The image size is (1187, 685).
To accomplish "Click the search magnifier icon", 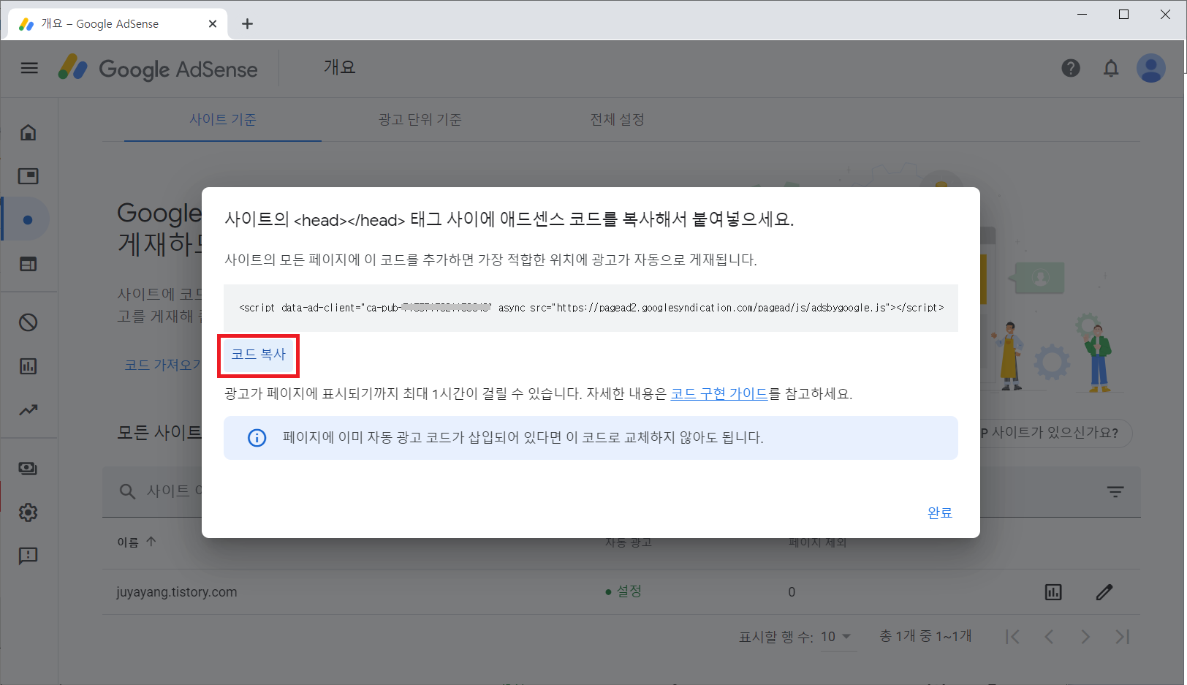I will click(127, 491).
